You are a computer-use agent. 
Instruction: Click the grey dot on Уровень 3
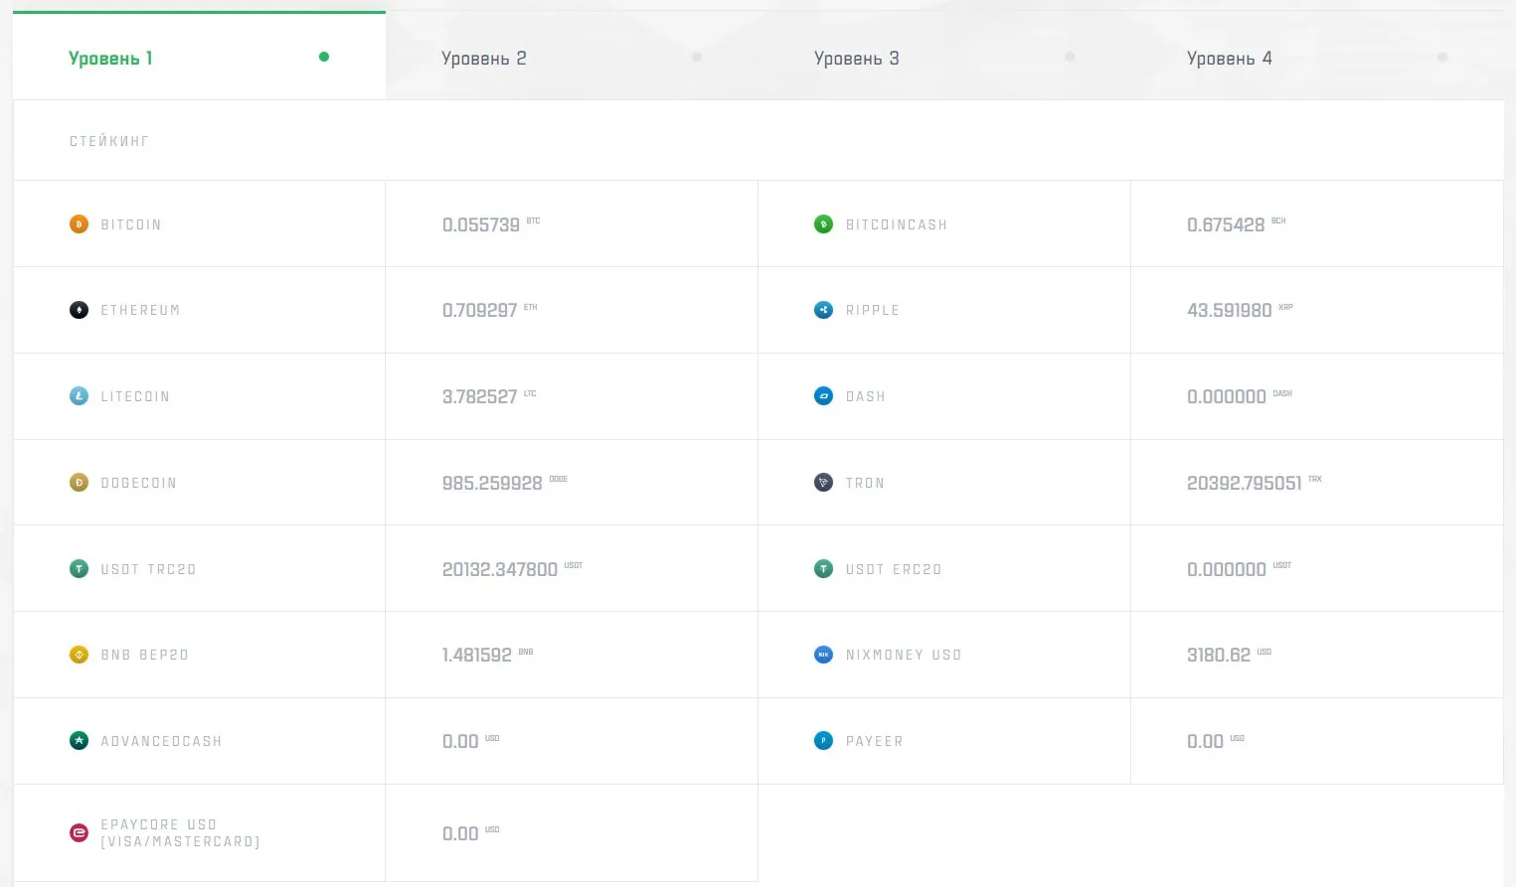tap(1070, 57)
